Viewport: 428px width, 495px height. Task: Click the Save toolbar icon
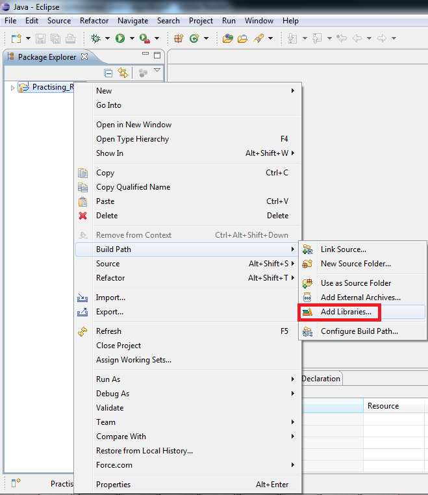[40, 38]
